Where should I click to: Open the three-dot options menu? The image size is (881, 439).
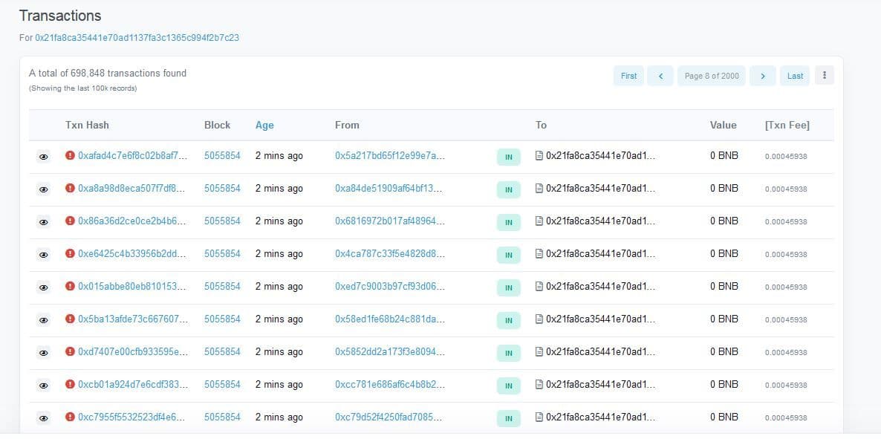point(824,75)
